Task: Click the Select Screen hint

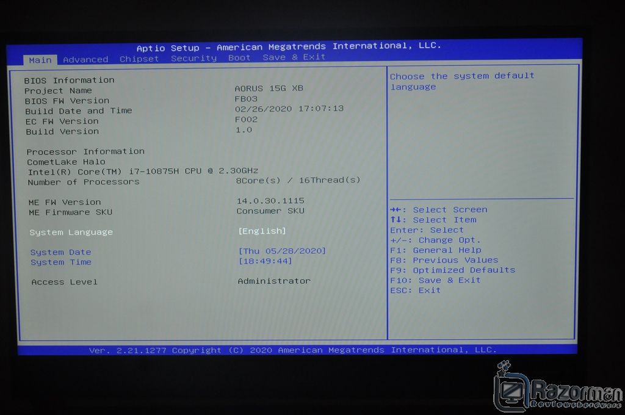Action: click(439, 210)
